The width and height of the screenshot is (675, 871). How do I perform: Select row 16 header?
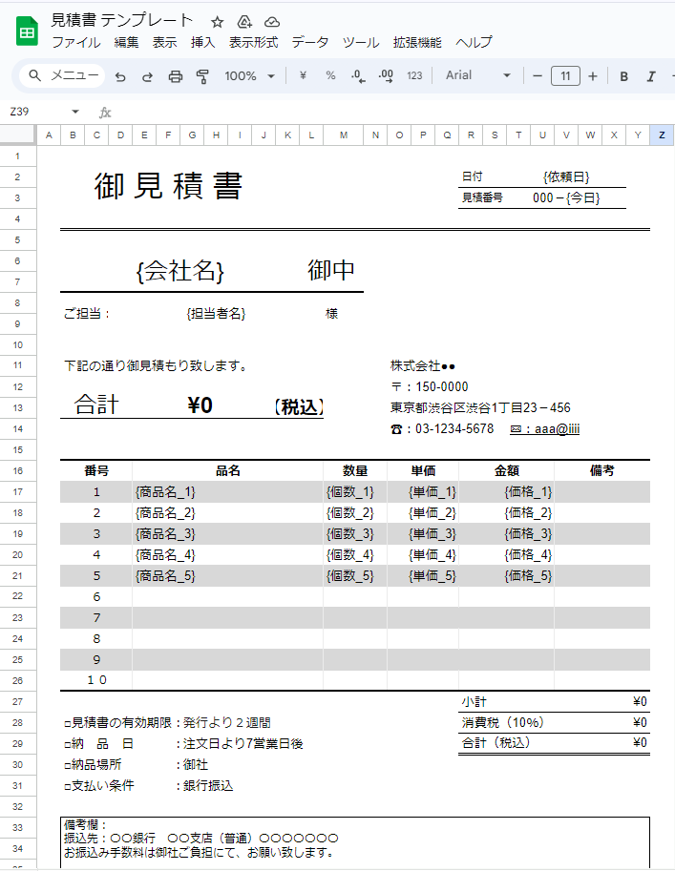click(18, 471)
